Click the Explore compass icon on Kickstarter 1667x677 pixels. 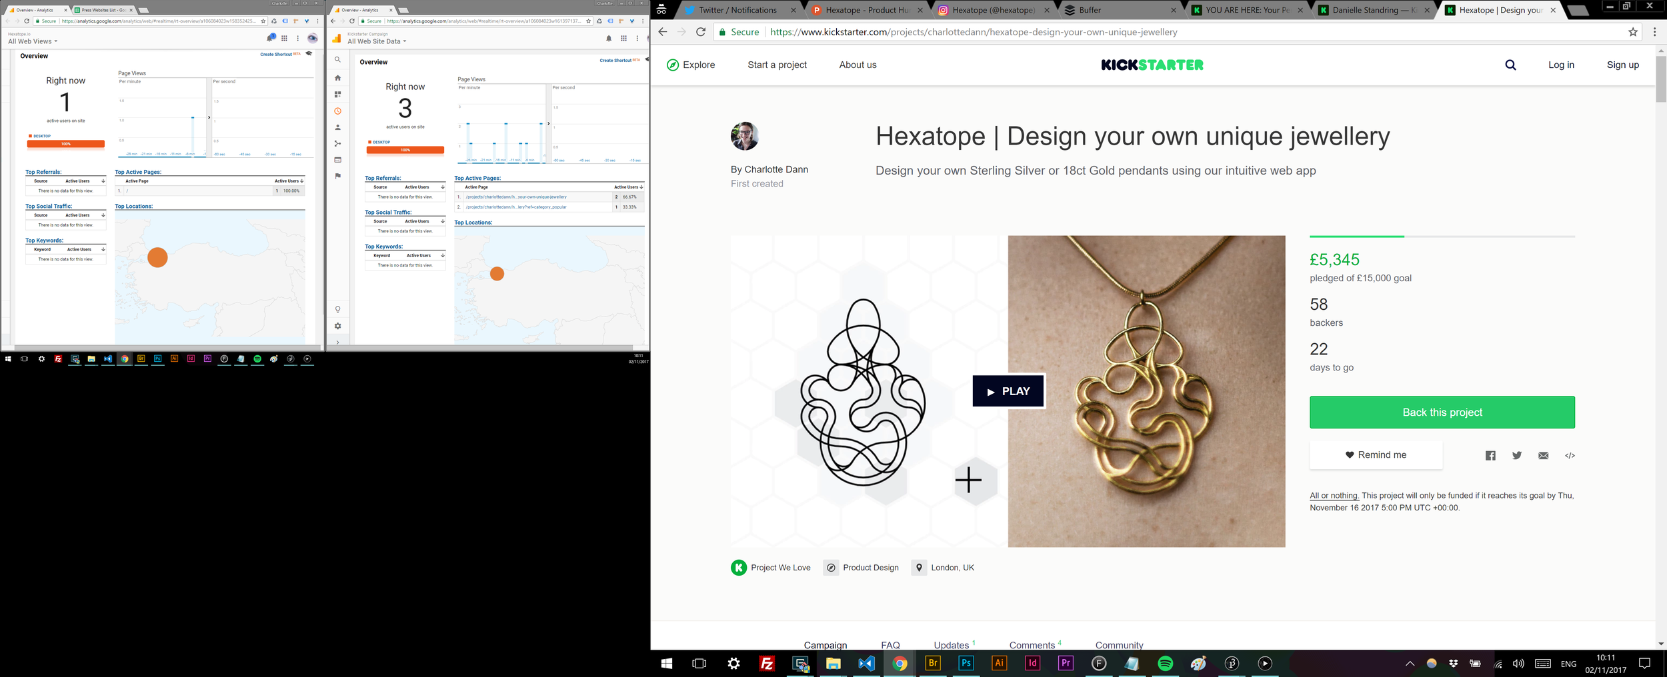click(x=673, y=65)
